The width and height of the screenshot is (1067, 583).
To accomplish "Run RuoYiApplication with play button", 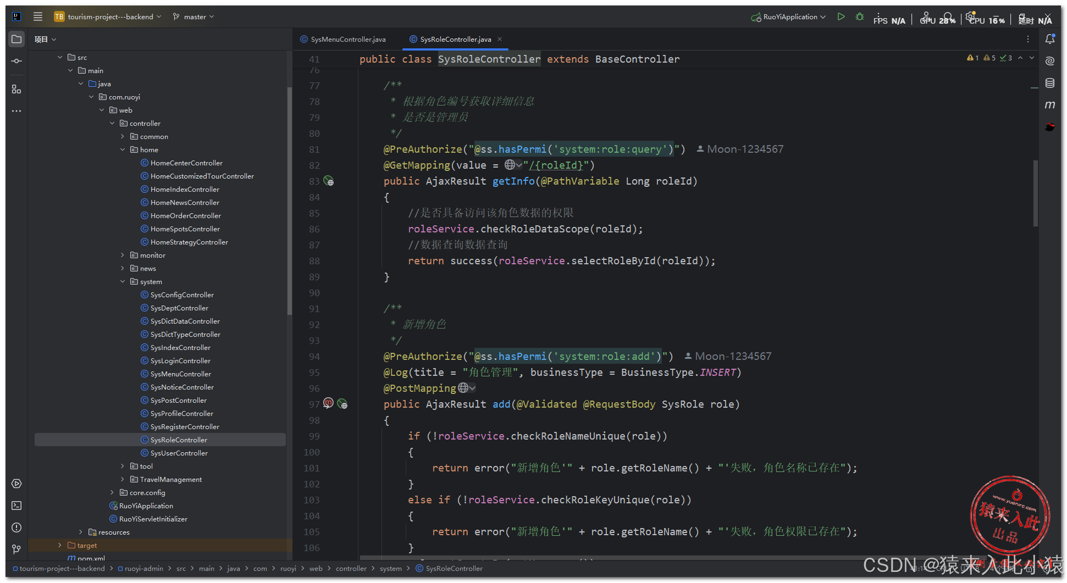I will pyautogui.click(x=841, y=16).
